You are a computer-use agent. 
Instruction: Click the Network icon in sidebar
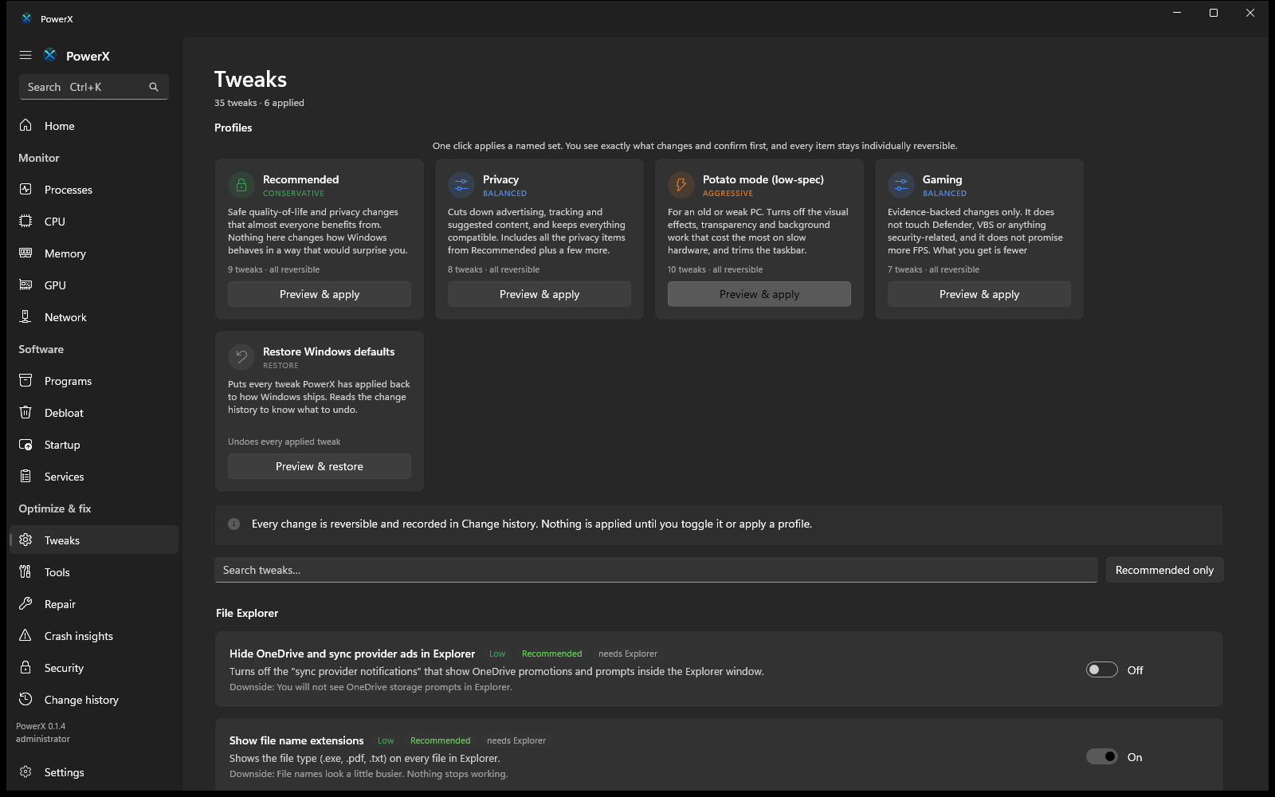pyautogui.click(x=25, y=316)
